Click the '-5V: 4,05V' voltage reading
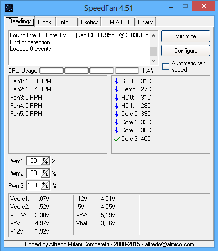The width and height of the screenshot is (218, 251). point(96,207)
